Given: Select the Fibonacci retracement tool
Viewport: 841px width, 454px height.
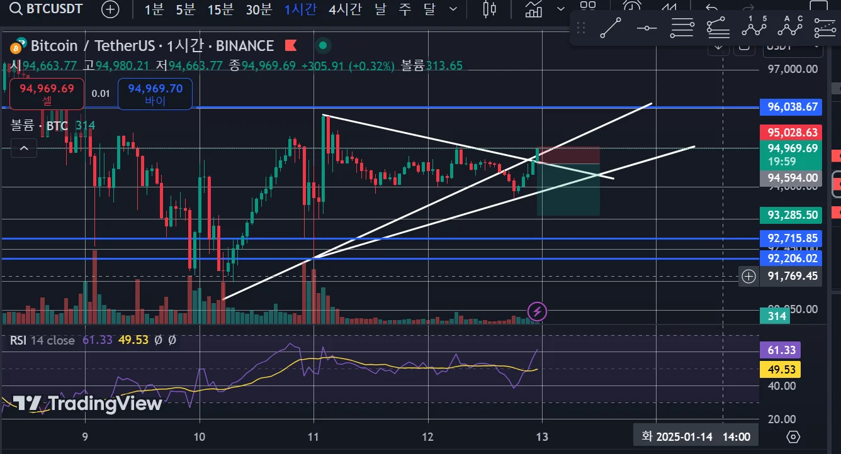Looking at the screenshot, I should tap(682, 28).
